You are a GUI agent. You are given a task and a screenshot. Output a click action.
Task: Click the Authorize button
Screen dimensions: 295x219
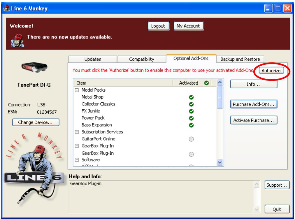(x=271, y=71)
